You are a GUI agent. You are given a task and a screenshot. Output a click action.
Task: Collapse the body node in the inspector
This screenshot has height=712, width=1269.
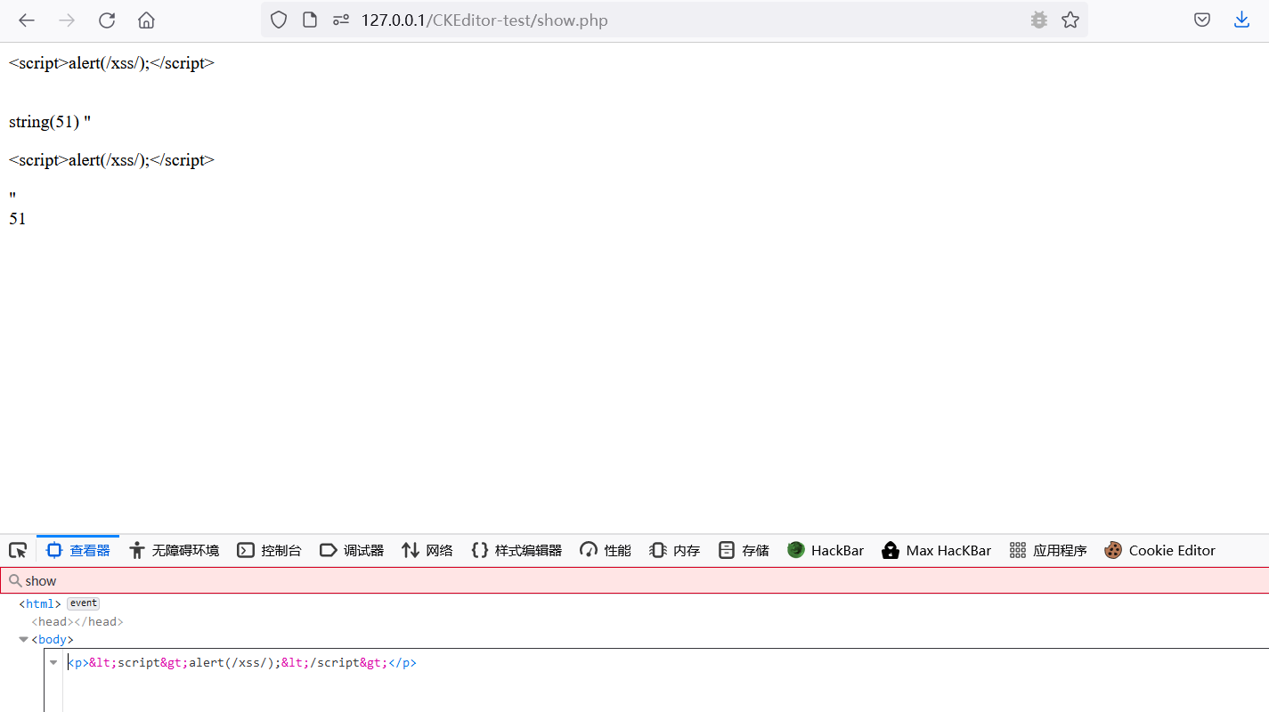coord(23,638)
